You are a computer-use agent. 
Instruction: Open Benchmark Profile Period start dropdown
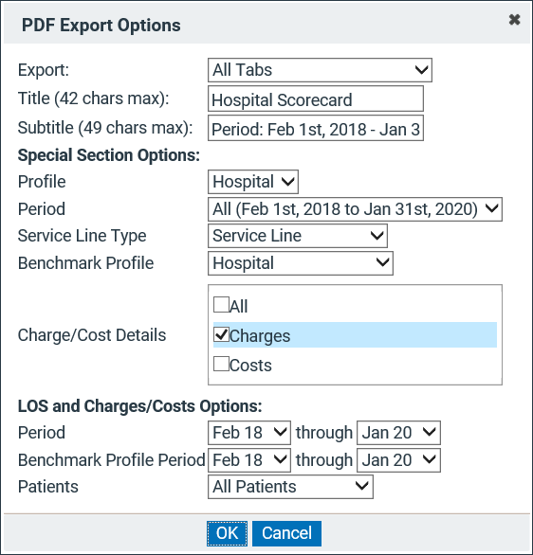(x=249, y=460)
